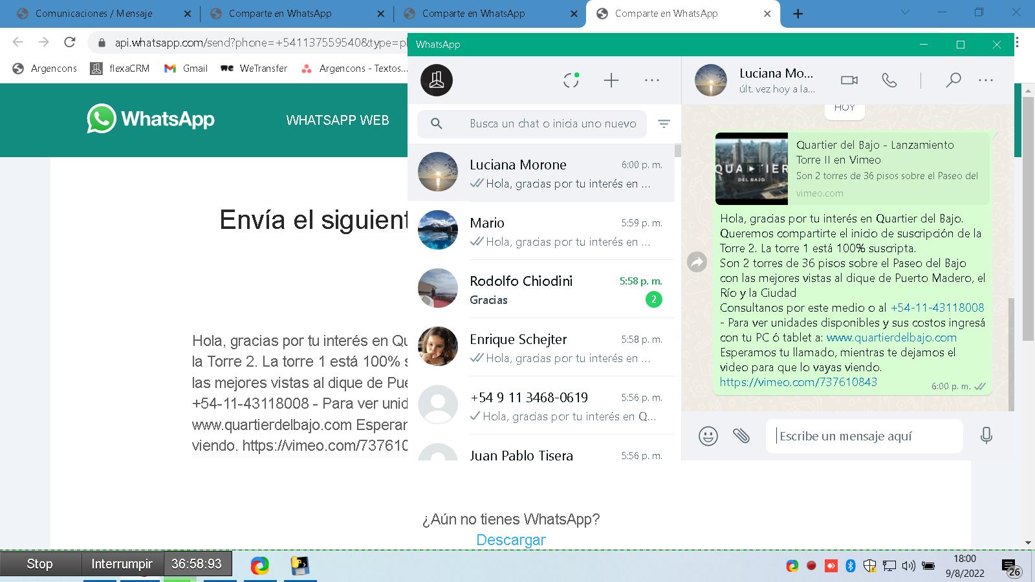
Task: Open the Argencons bookmark
Action: click(45, 69)
